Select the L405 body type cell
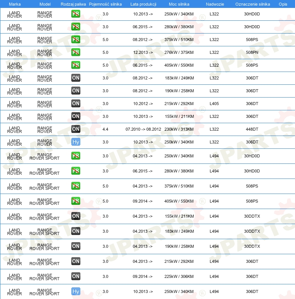 click(x=214, y=104)
